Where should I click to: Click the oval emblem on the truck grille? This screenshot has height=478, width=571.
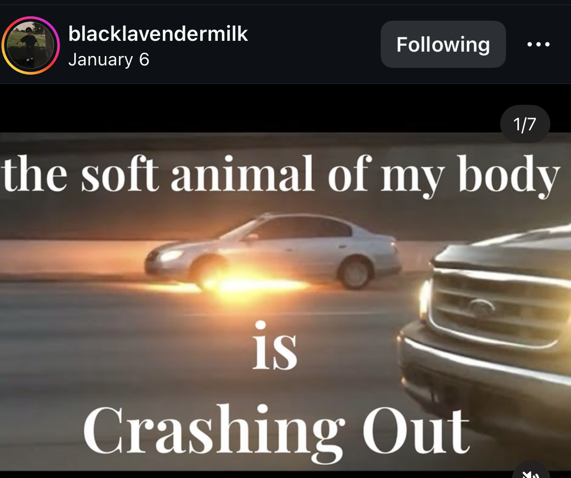tap(481, 308)
